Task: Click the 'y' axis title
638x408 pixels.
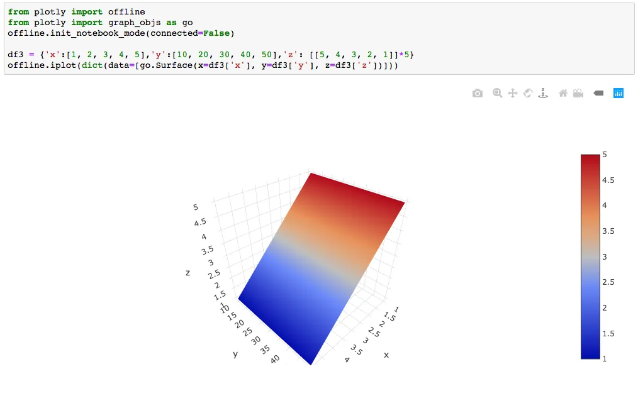Action: click(235, 355)
